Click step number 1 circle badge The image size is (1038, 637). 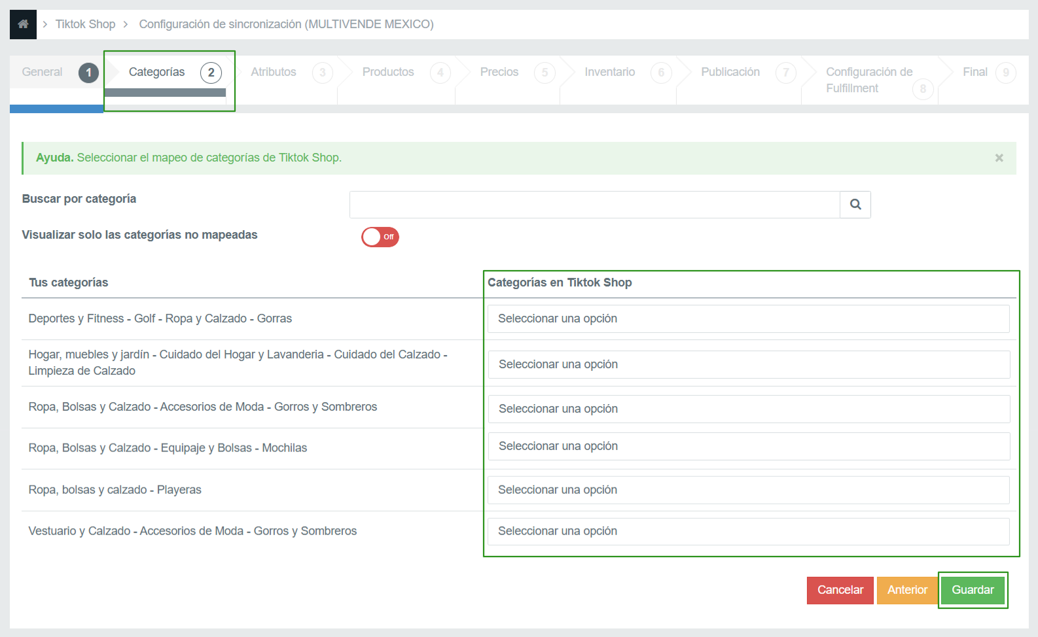click(88, 73)
